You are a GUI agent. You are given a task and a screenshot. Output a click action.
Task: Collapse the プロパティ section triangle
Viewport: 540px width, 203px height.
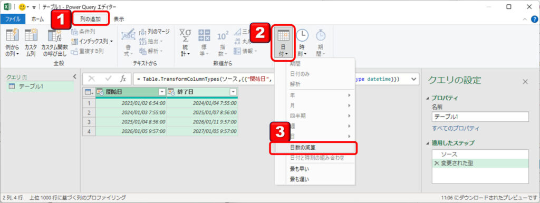click(428, 99)
